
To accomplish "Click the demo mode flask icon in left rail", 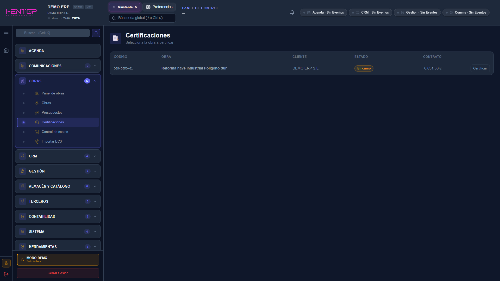I will click(x=6, y=263).
